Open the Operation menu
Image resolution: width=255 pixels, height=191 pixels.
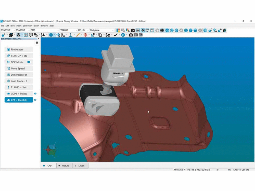[x=28, y=26]
